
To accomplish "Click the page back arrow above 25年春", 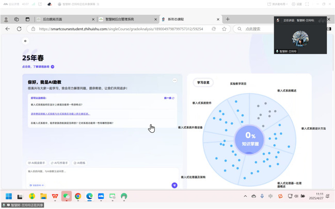I will coord(25,41).
